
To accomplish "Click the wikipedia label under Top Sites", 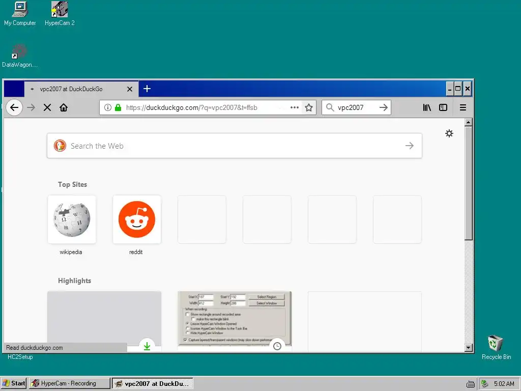I will click(71, 252).
